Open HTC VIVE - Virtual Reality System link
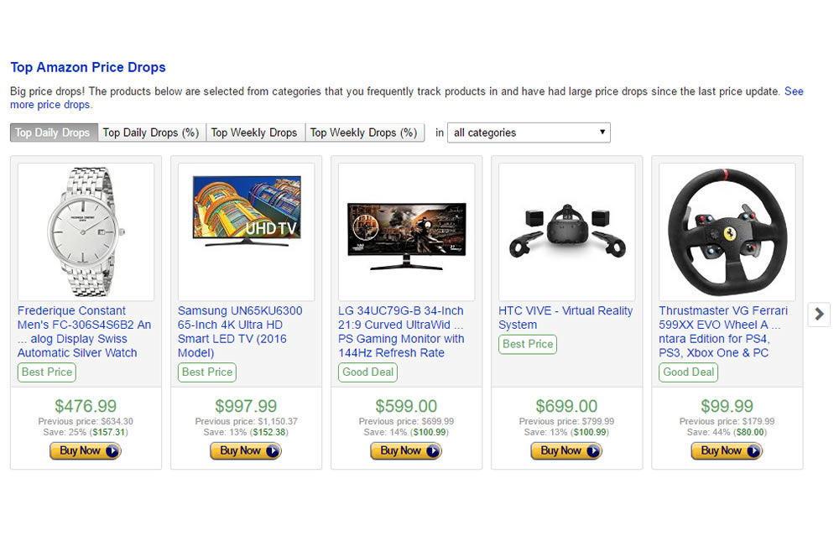The height and width of the screenshot is (541, 839). point(565,318)
